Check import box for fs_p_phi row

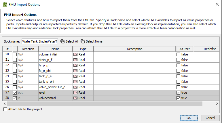coord(15,71)
